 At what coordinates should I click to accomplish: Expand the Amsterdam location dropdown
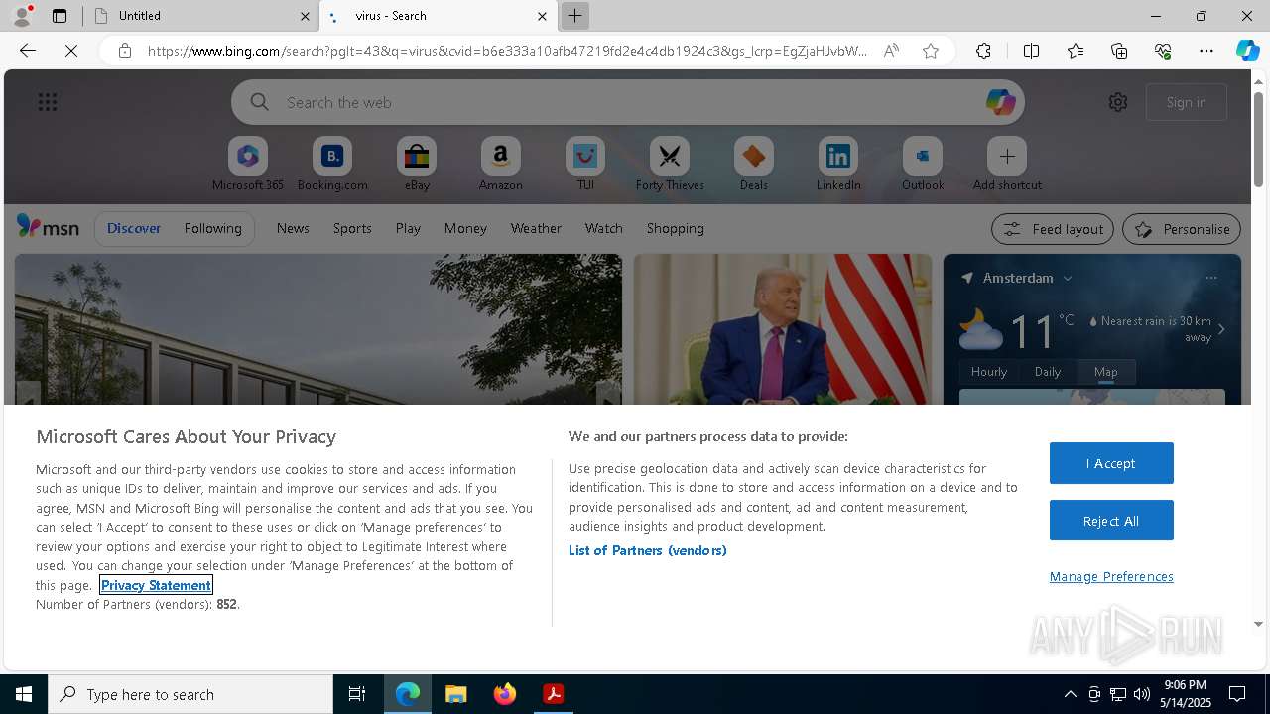[1068, 278]
